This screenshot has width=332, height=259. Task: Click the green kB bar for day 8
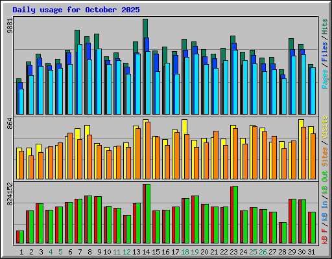89,220
